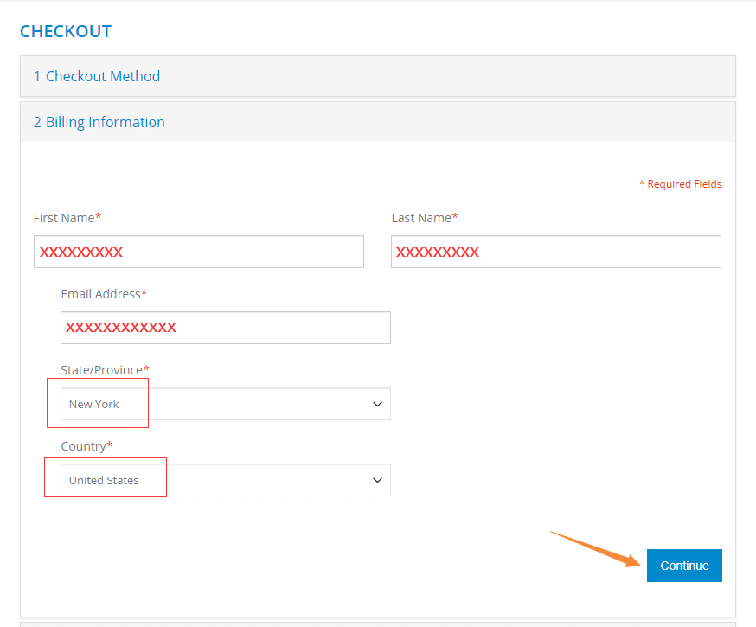
Task: Focus the First Name input field
Action: tap(199, 252)
